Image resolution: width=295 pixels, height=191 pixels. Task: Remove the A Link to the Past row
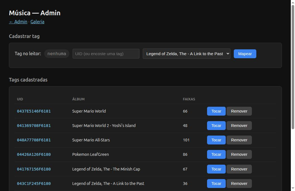click(239, 184)
